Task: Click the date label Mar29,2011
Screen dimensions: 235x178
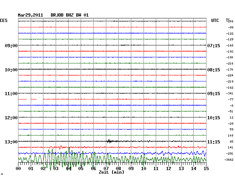Action: pyautogui.click(x=30, y=15)
